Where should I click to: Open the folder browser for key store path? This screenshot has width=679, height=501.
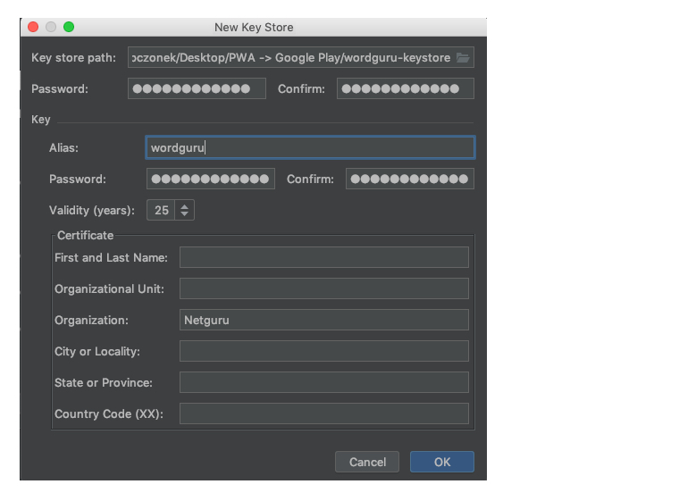[x=463, y=57]
